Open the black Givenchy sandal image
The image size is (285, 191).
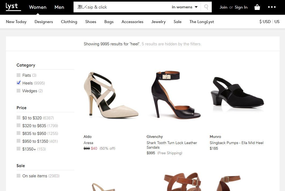click(x=176, y=94)
